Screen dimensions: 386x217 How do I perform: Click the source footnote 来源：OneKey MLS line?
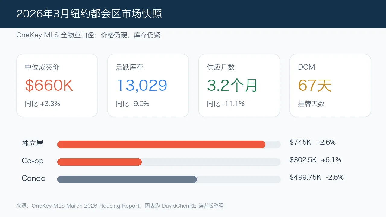click(x=120, y=206)
